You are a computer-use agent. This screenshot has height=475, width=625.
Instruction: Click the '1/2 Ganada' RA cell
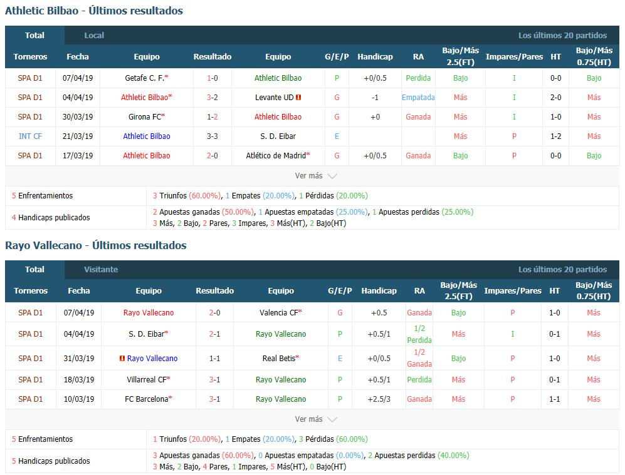click(419, 358)
